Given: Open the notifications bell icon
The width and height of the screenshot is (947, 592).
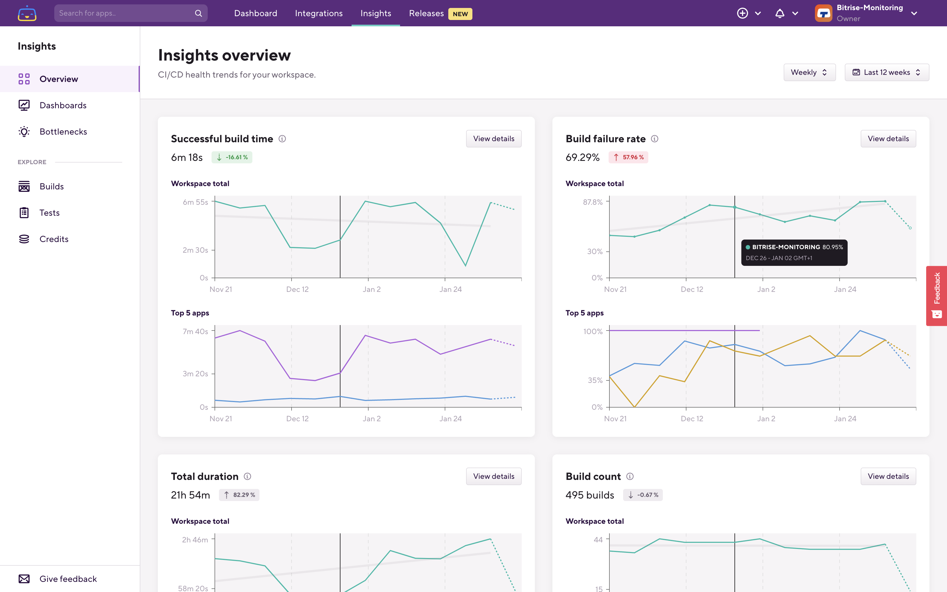Looking at the screenshot, I should pos(780,13).
